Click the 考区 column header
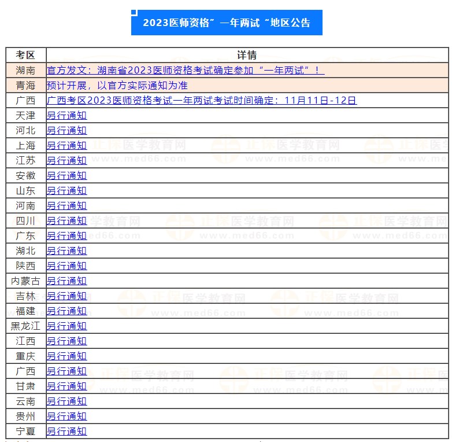This screenshot has width=452, height=442. pos(25,56)
